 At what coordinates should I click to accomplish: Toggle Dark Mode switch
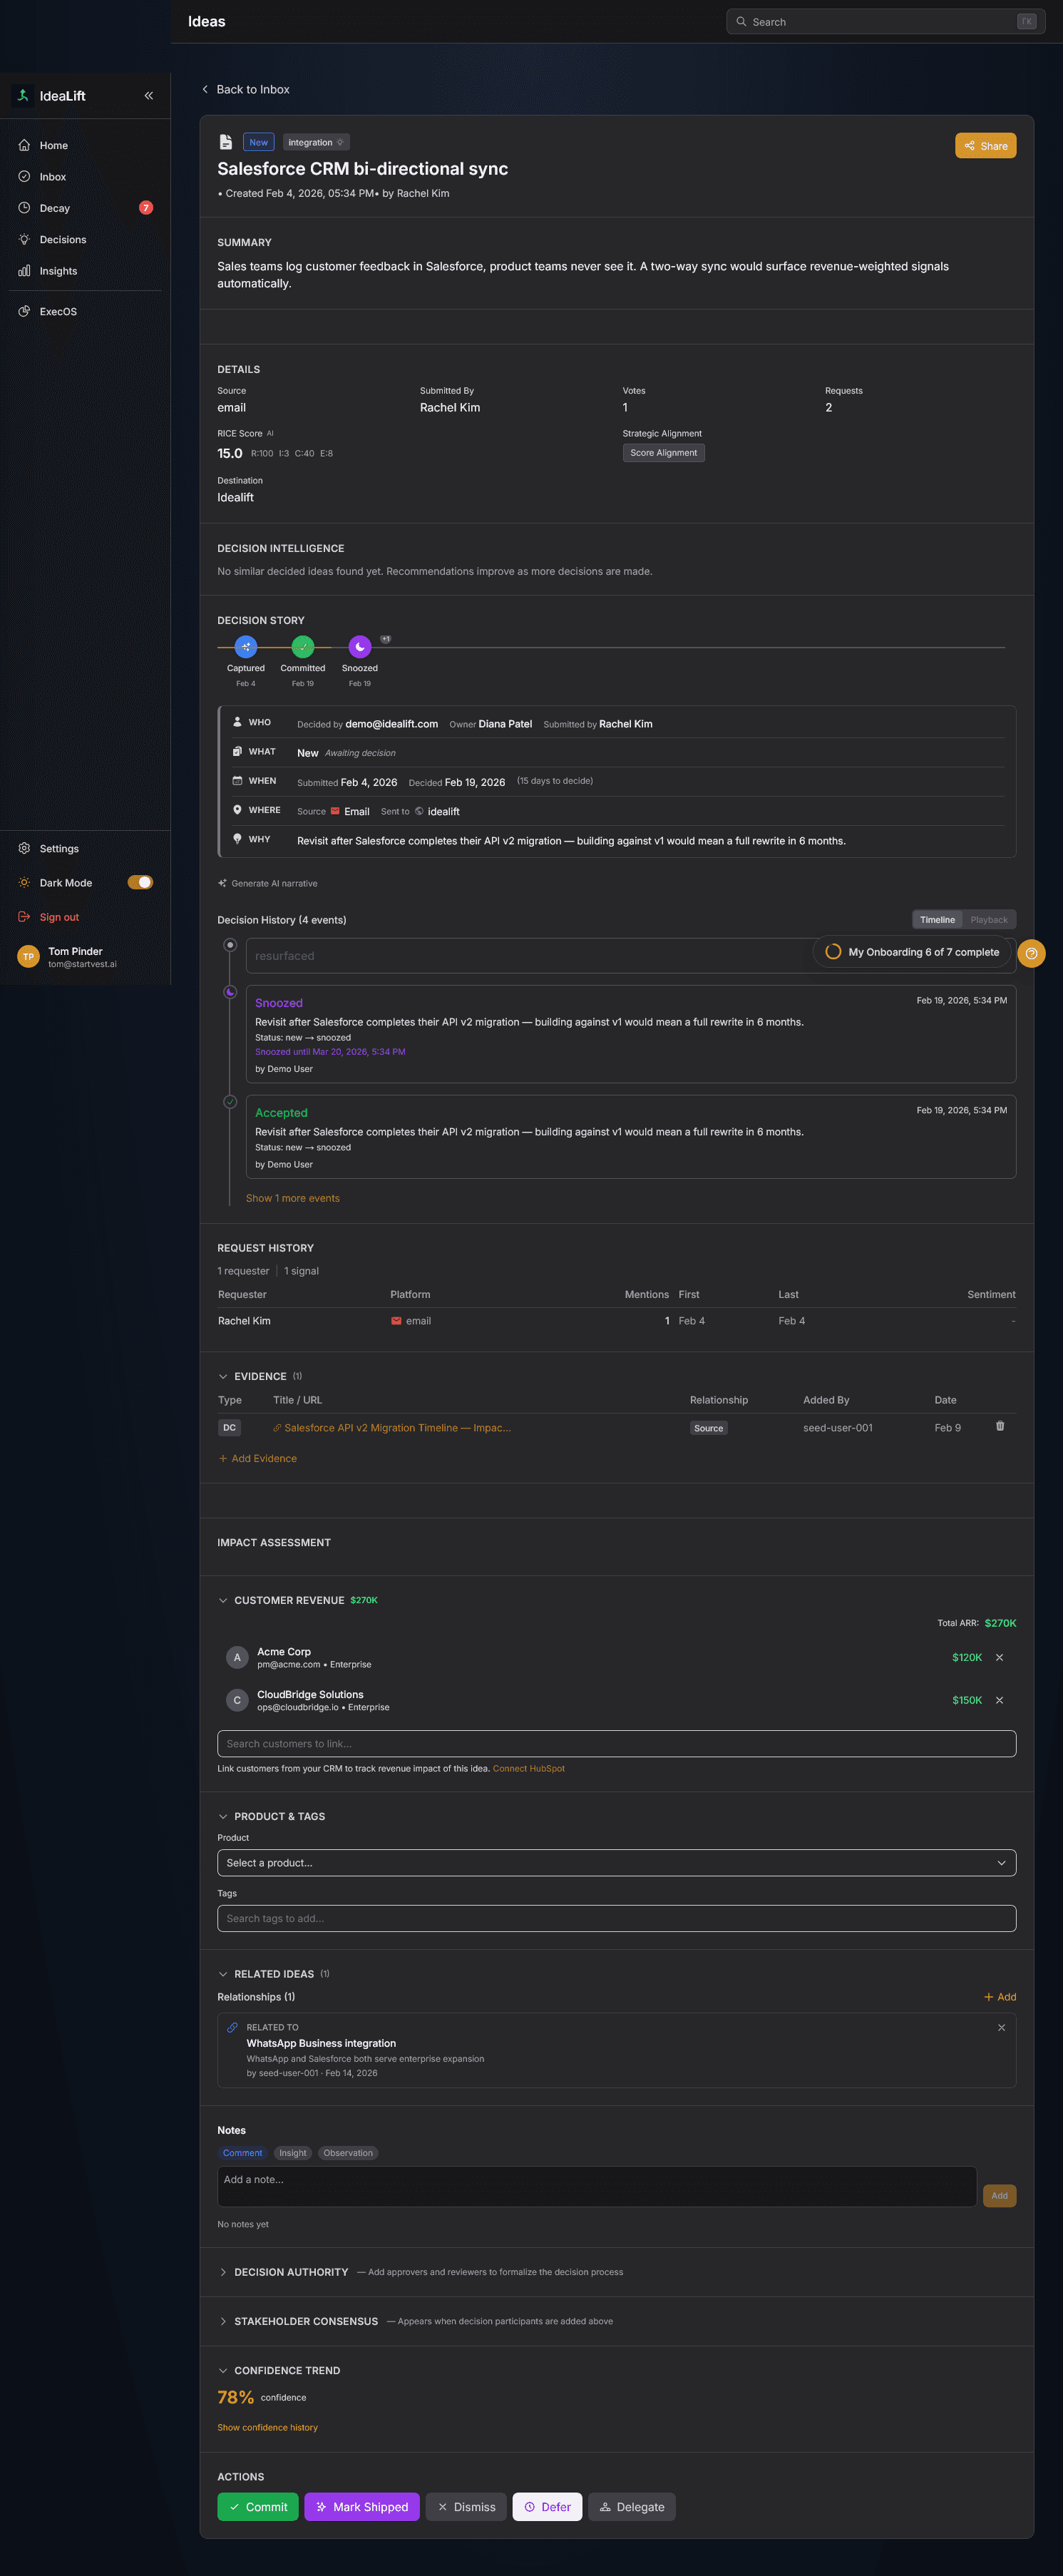(140, 882)
